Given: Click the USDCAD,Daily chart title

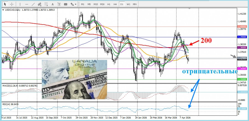Looking at the screenshot, I should pyautogui.click(x=13, y=10).
